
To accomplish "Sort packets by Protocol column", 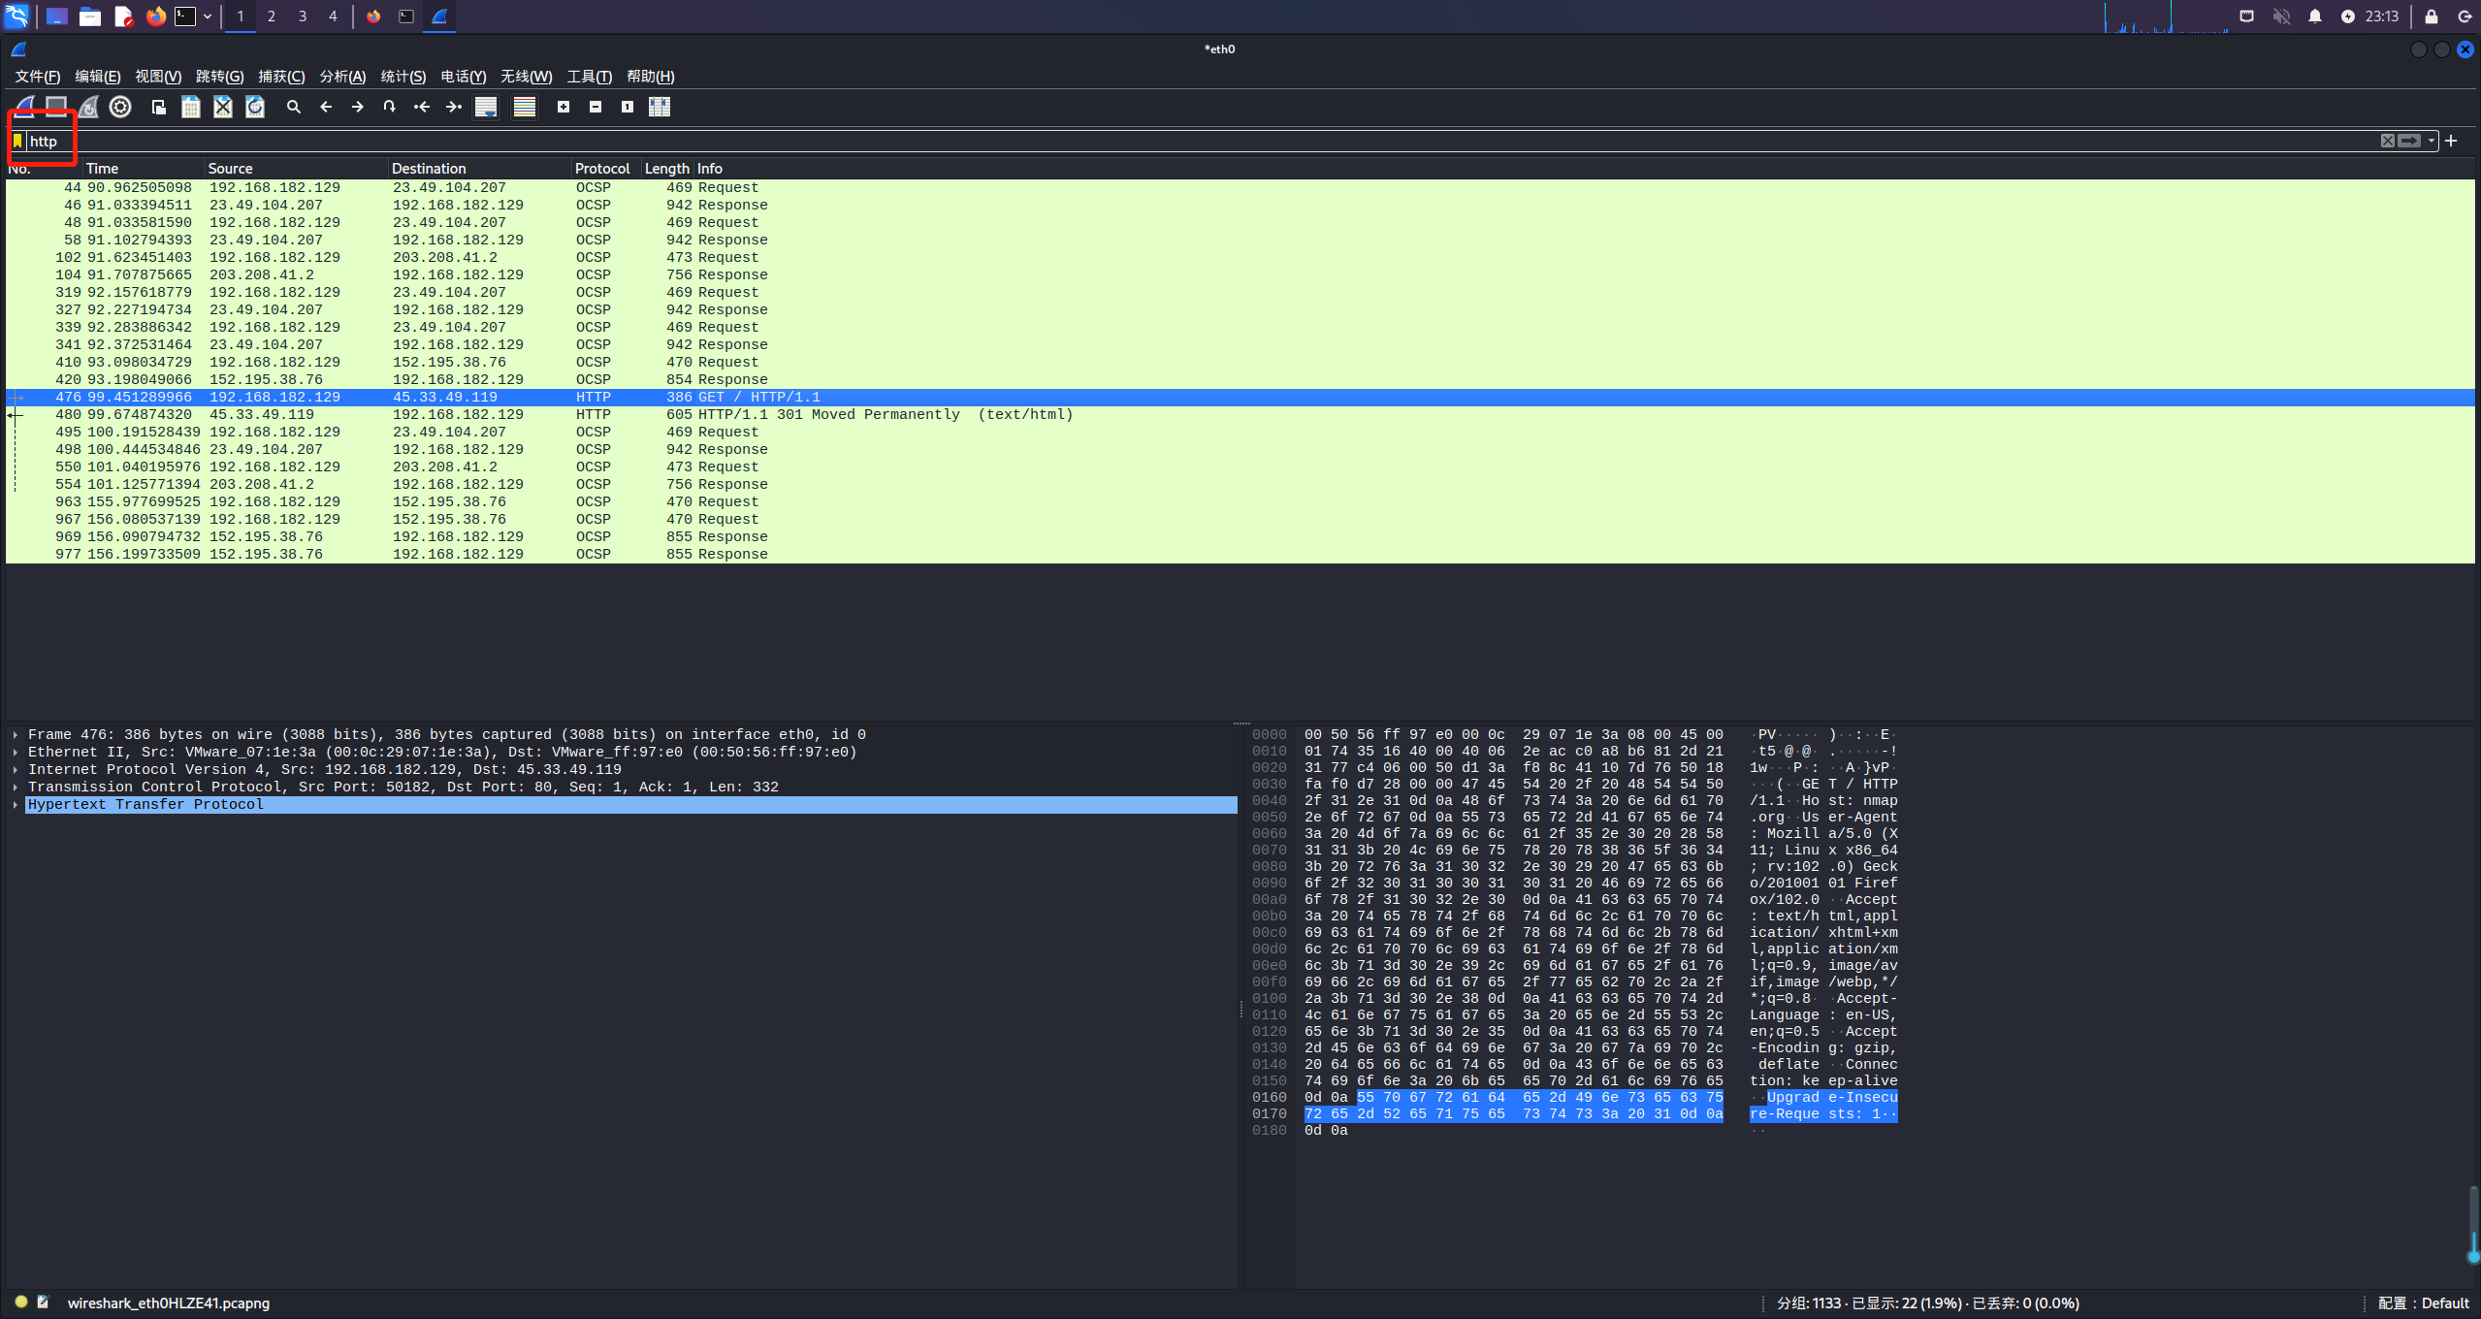I will (606, 169).
